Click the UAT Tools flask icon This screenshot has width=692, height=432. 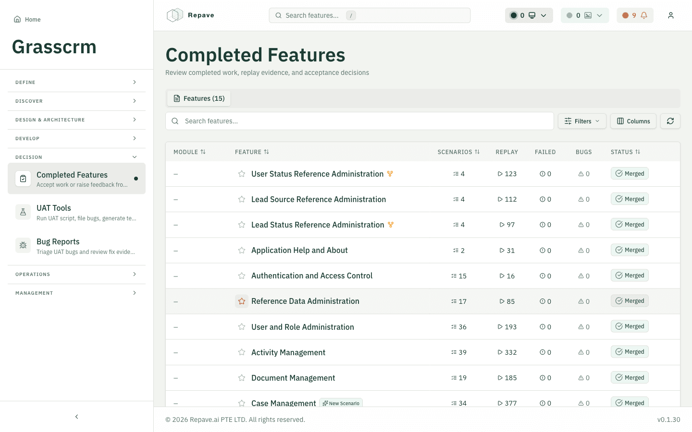coord(23,212)
